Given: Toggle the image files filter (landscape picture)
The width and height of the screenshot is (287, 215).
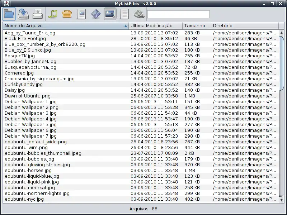Looking at the screenshot, I should tap(110, 14).
